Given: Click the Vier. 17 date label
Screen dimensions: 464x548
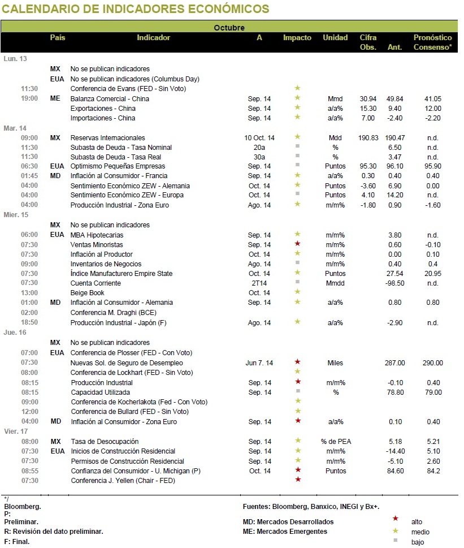Looking at the screenshot, I should [x=16, y=432].
